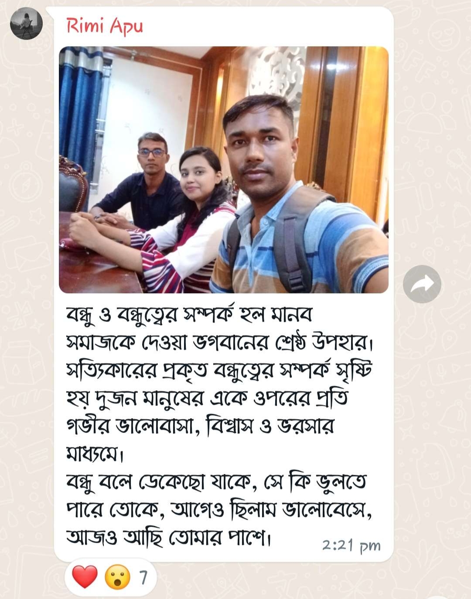Tap the line starting "পারে তোকে, আগেও ছিলাম"
The width and height of the screenshot is (471, 599).
click(x=219, y=510)
